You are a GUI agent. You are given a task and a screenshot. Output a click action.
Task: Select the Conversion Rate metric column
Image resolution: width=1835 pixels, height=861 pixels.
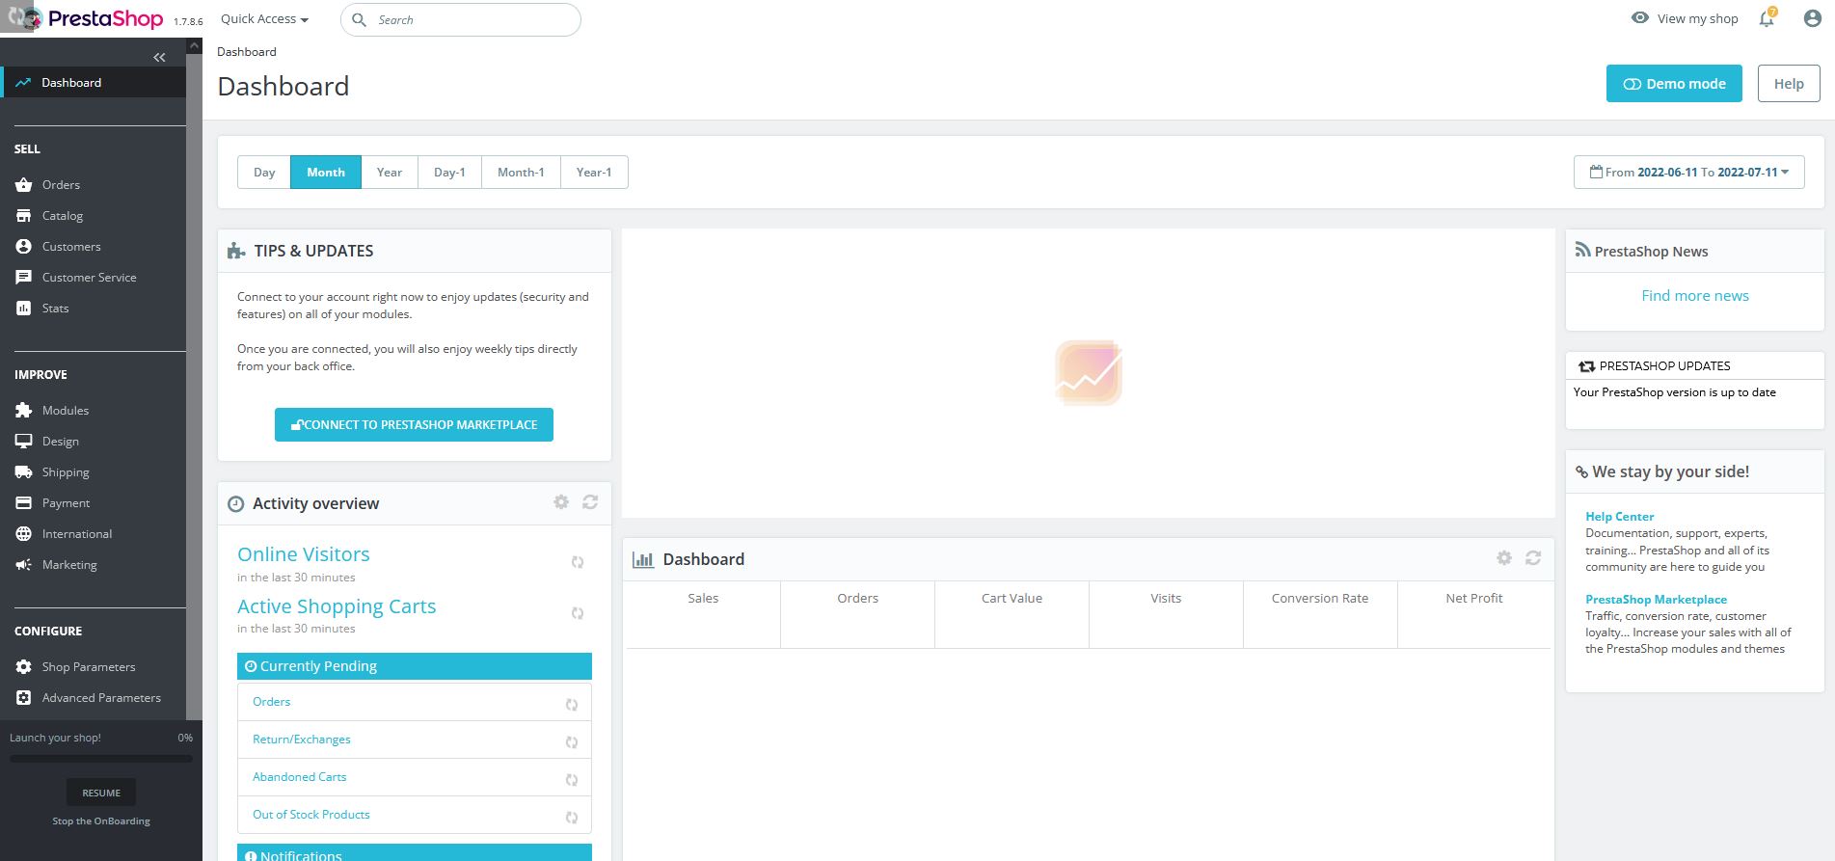tap(1320, 614)
